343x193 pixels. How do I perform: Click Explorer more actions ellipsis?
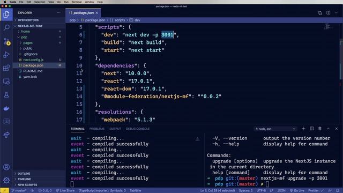click(x=58, y=13)
